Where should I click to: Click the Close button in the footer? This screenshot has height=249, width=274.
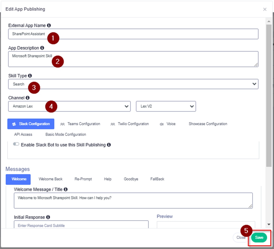(241, 237)
